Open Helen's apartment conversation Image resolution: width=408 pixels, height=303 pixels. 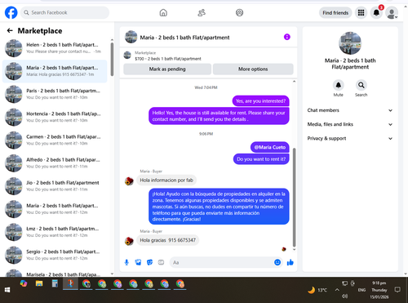point(55,48)
